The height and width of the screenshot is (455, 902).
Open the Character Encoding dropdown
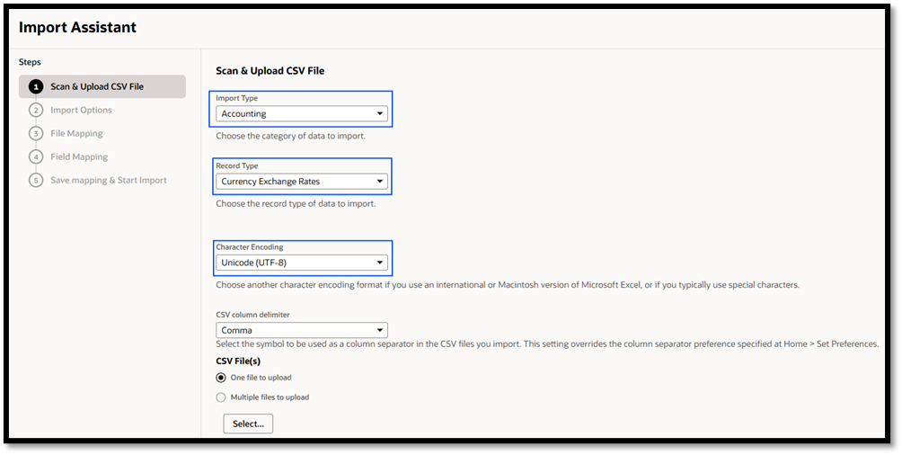point(302,263)
